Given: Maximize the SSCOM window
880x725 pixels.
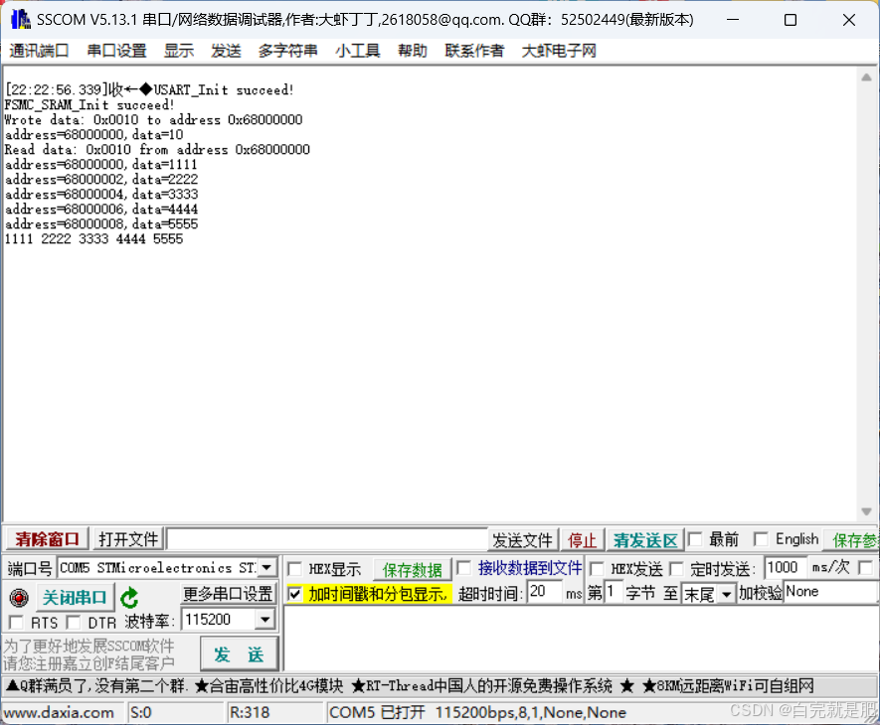Looking at the screenshot, I should 791,20.
